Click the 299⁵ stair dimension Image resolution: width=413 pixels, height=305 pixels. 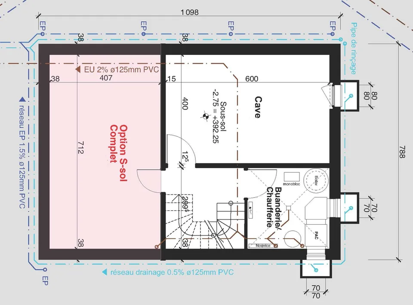pos(185,204)
